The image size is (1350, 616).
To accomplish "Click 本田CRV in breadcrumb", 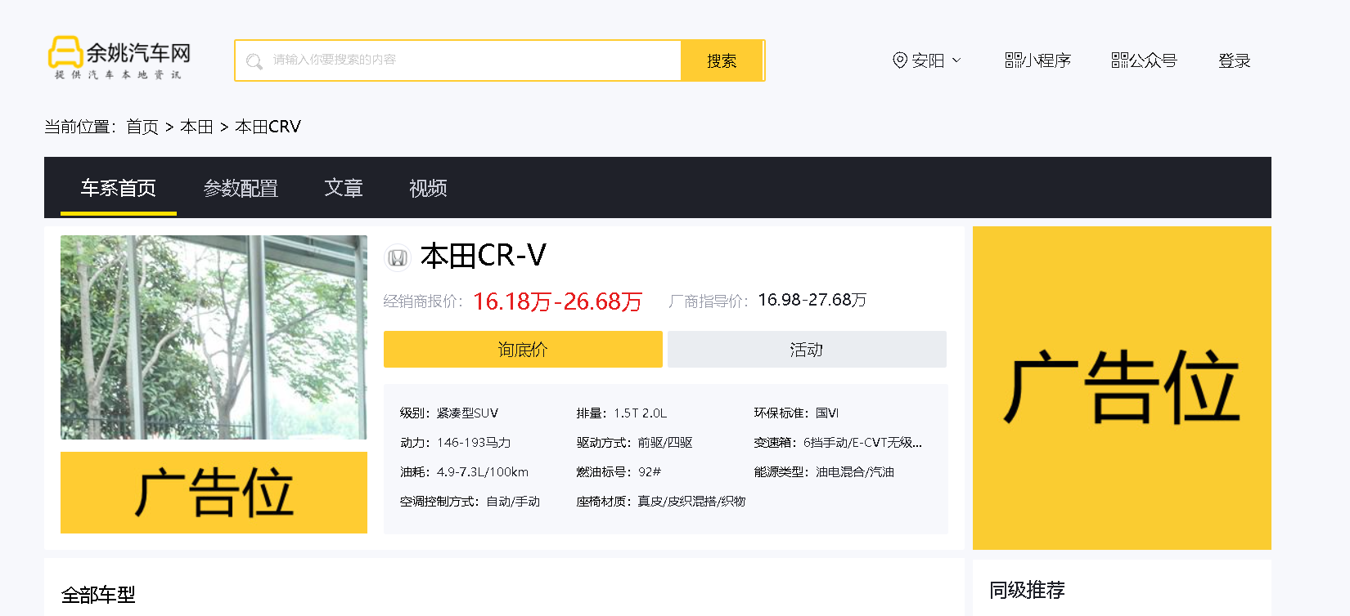I will pyautogui.click(x=268, y=127).
